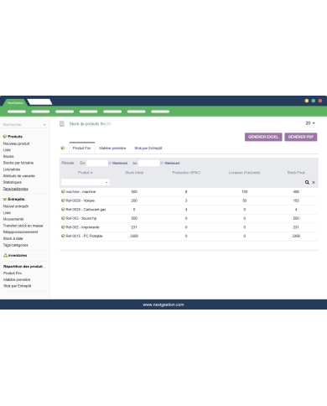Click the box icon before Produit Fini tab
327x406 pixels.
(x=63, y=148)
